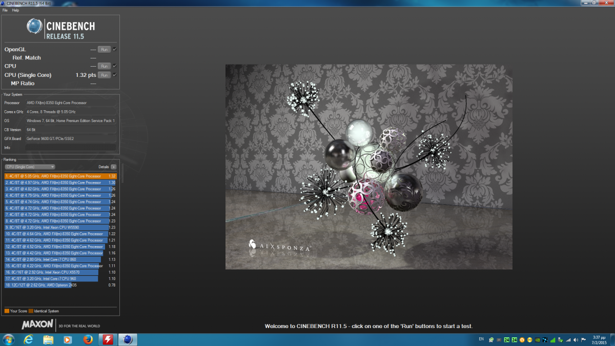Click the 1.32 pts single core score
The image size is (615, 346).
(86, 75)
